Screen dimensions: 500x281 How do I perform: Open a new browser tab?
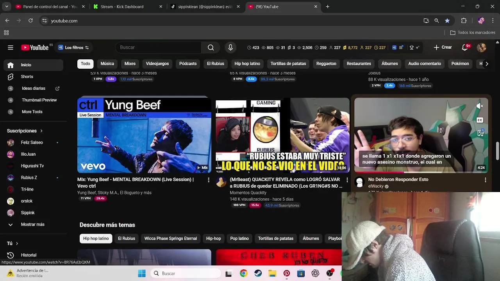click(327, 7)
